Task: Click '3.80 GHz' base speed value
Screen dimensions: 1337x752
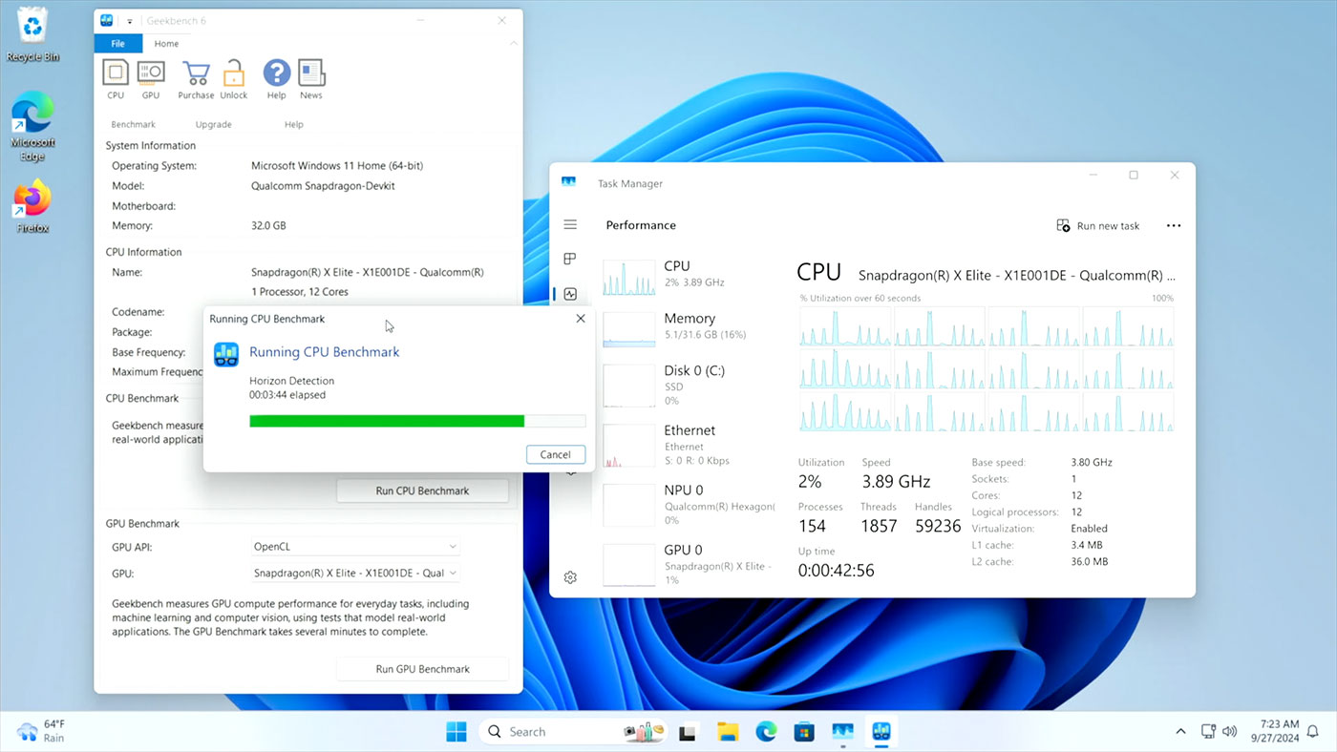Action: pyautogui.click(x=1092, y=462)
